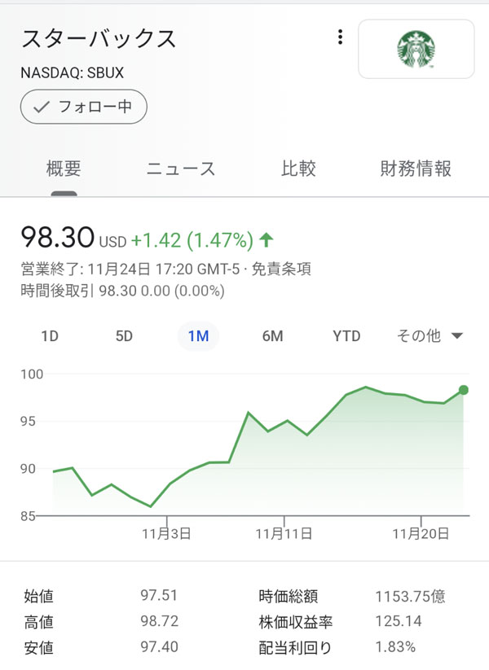Click the green price-up arrow icon
489x670 pixels.
pos(266,240)
